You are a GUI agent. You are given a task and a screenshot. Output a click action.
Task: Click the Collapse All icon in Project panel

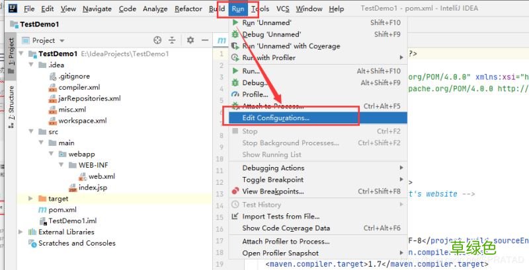(x=172, y=40)
